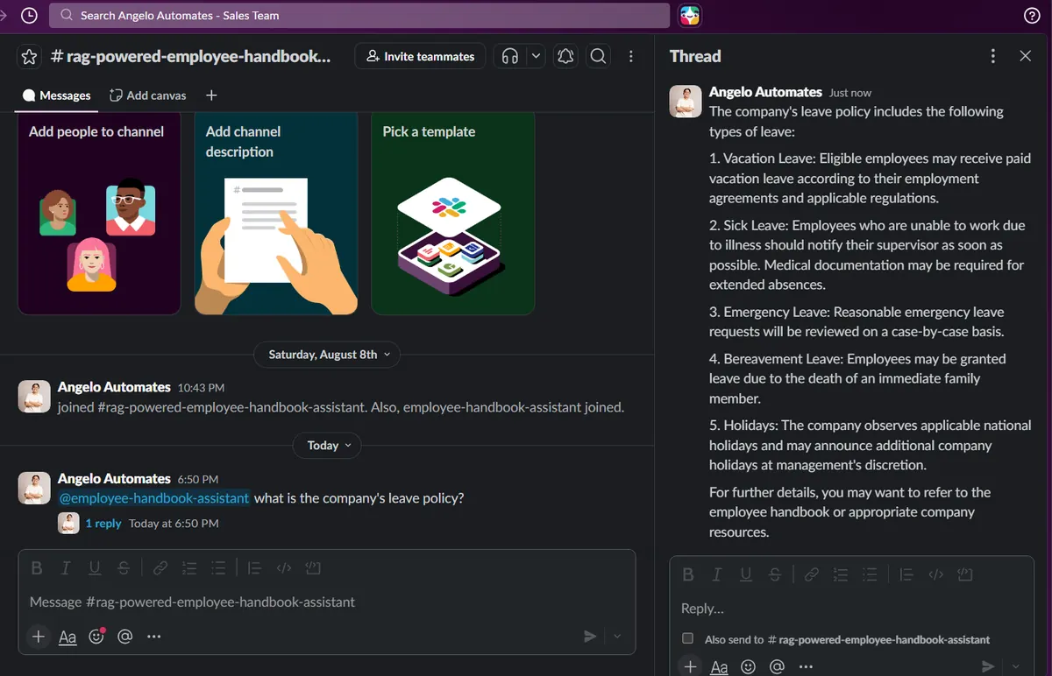Add bulleted list in channel composer

pos(218,568)
